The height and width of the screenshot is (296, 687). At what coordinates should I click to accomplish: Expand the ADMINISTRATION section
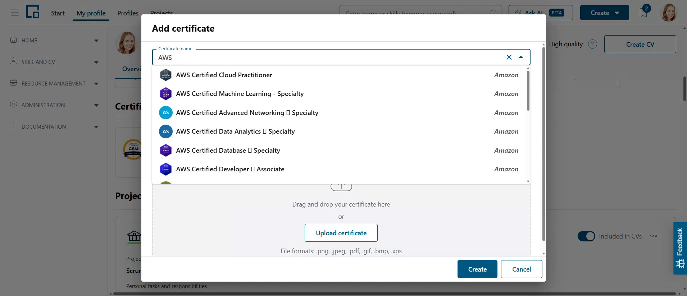point(96,105)
